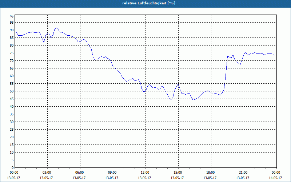Click the y-axis label '0'
Image resolution: width=291 pixels, height=182 pixels.
pos(13,168)
